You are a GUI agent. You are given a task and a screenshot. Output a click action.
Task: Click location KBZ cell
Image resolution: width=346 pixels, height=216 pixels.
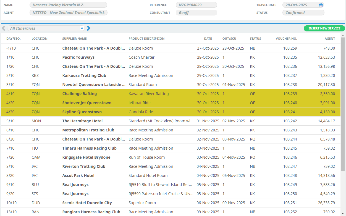tap(35, 75)
